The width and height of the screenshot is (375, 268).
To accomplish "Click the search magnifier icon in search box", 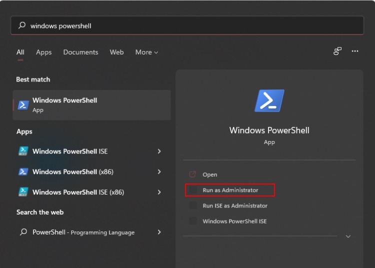I will [21, 25].
